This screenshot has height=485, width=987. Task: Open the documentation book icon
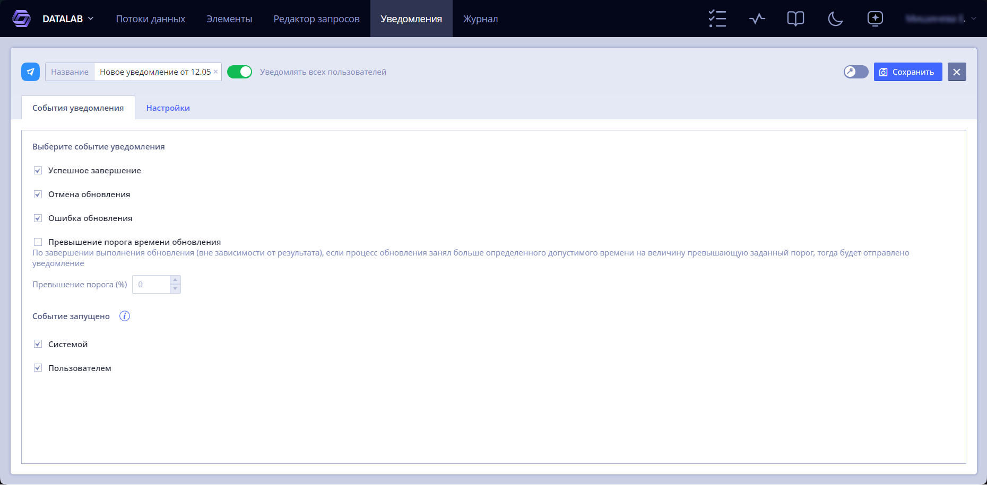(795, 19)
